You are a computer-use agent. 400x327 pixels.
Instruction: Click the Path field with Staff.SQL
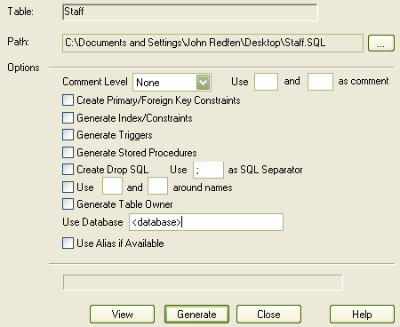(212, 43)
